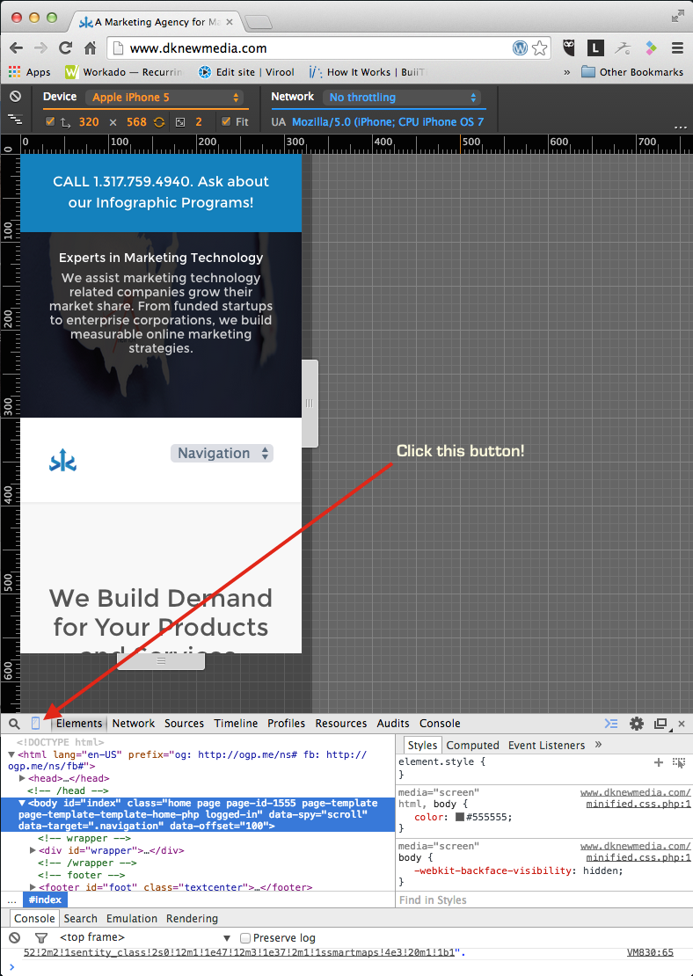
Task: Switch to the Network panel tab
Action: [134, 724]
